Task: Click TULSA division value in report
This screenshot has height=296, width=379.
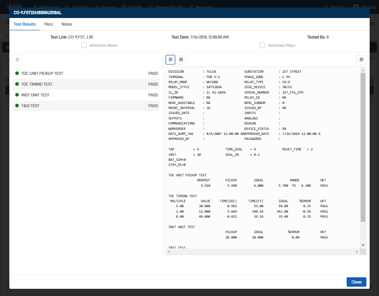Action: pyautogui.click(x=211, y=72)
